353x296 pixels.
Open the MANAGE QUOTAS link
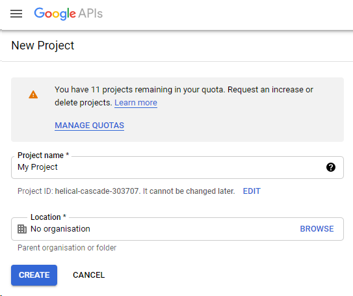(89, 126)
